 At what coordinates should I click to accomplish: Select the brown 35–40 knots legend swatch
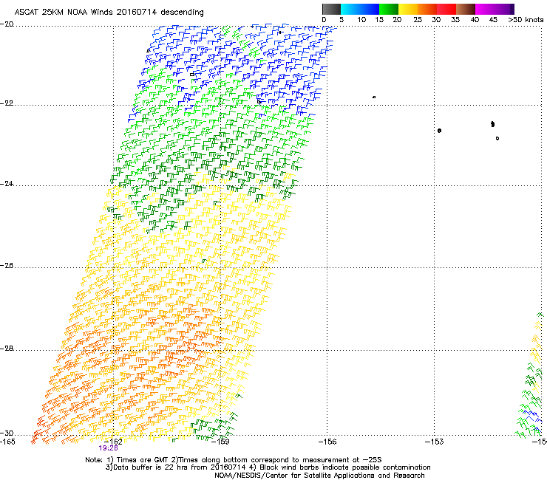(x=466, y=9)
